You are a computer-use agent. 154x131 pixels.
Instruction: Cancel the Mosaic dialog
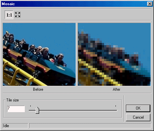(138, 117)
